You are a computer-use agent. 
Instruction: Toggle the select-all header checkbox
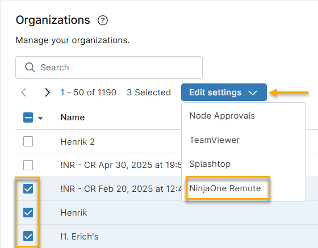click(28, 117)
